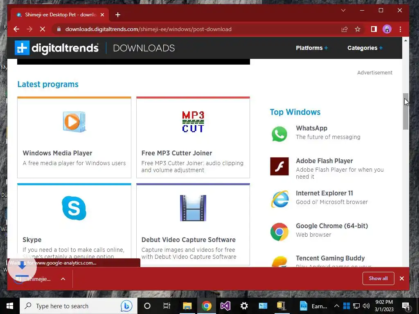Open the Skype program title
Screen dimensions: 419x314
click(x=32, y=240)
